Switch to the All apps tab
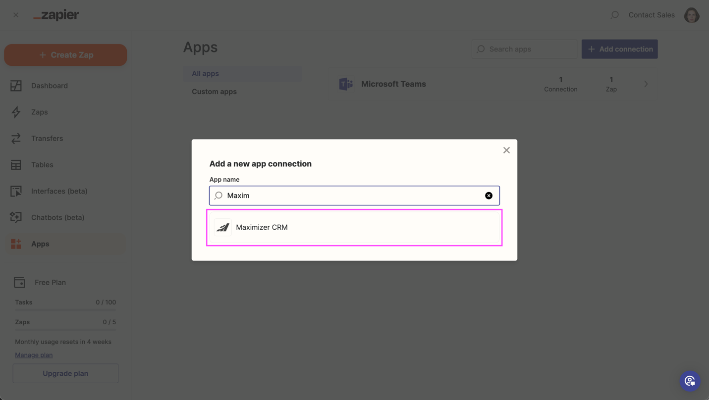The width and height of the screenshot is (709, 400). [205, 73]
